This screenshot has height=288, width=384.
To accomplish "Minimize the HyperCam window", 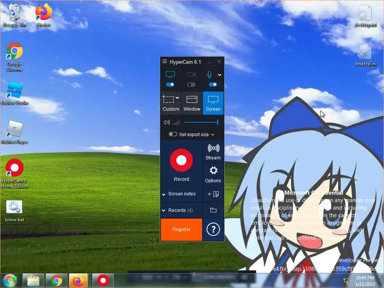I will [x=209, y=62].
